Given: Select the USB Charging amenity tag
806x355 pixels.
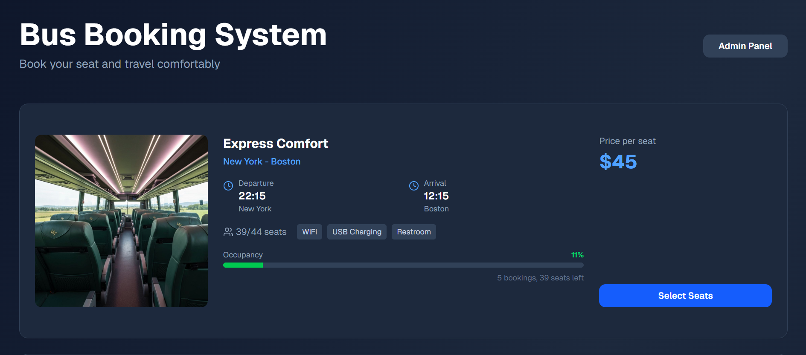Looking at the screenshot, I should tap(357, 232).
